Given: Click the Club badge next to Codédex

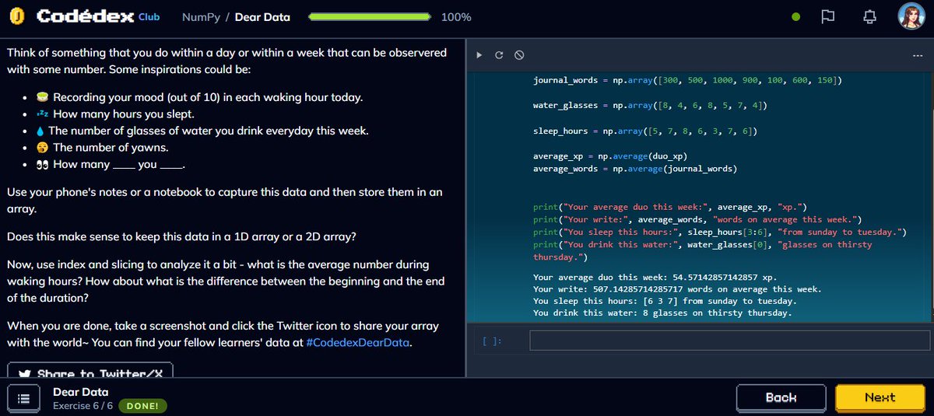Looking at the screenshot, I should point(149,16).
